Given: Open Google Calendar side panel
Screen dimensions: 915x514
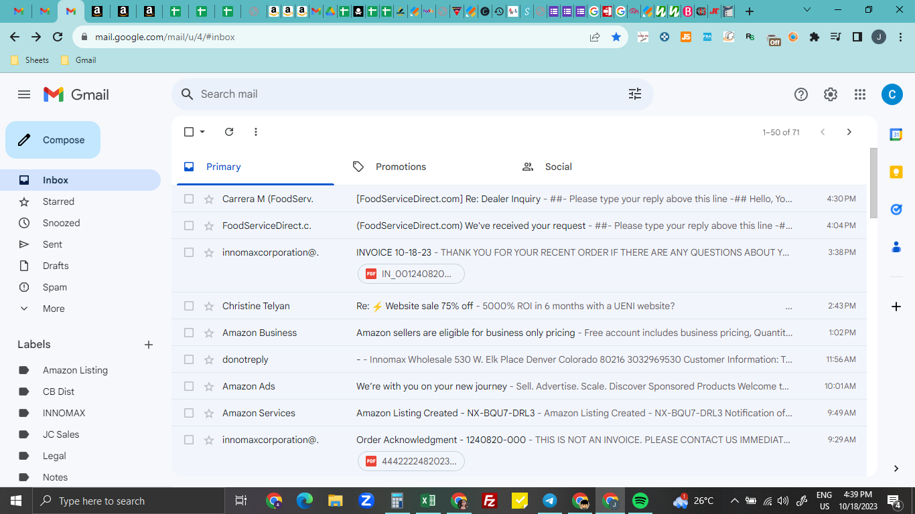Looking at the screenshot, I should point(896,135).
